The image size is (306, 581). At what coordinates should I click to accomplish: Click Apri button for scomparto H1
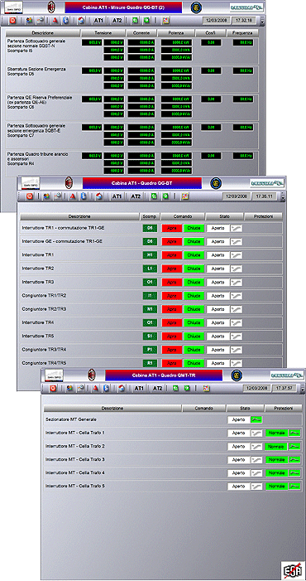[172, 255]
